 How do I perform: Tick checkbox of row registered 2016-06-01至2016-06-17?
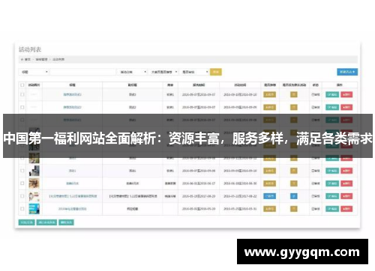(x=22, y=183)
